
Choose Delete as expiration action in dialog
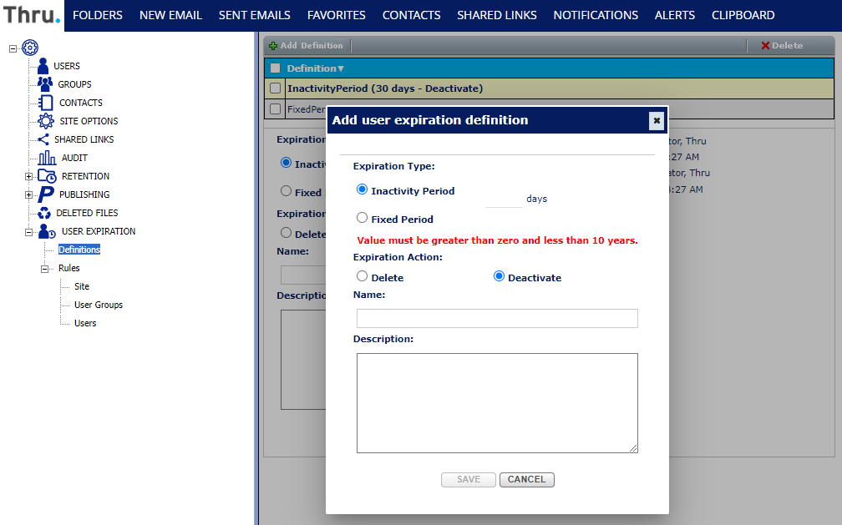point(362,276)
